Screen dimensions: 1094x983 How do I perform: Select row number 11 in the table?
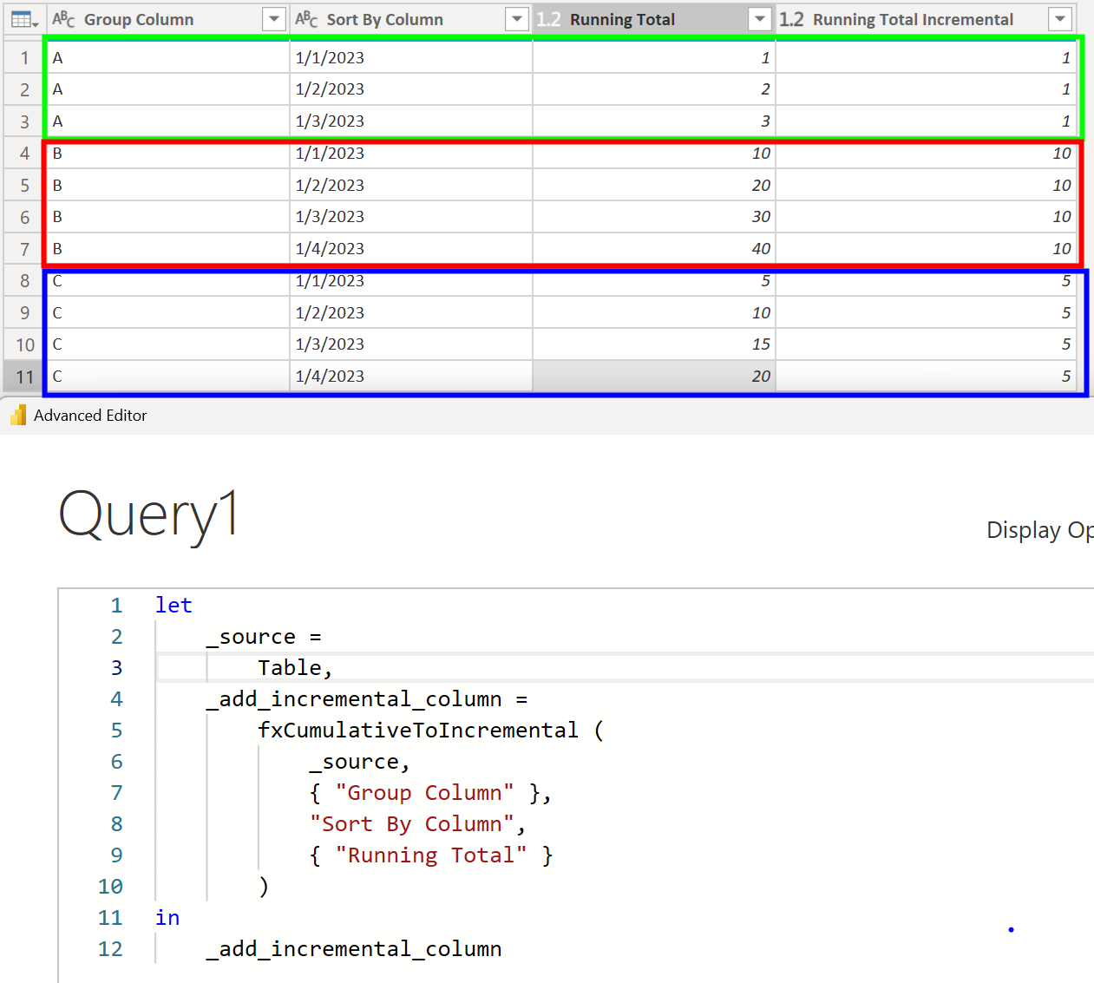[24, 377]
